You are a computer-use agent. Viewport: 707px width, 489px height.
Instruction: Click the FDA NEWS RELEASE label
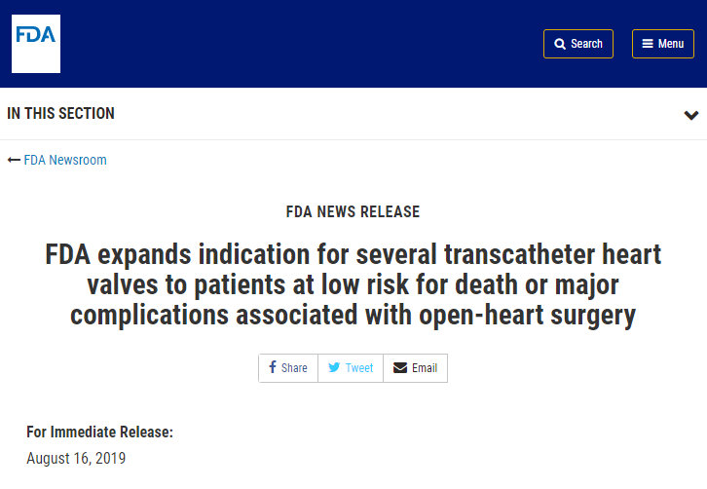[x=353, y=211]
